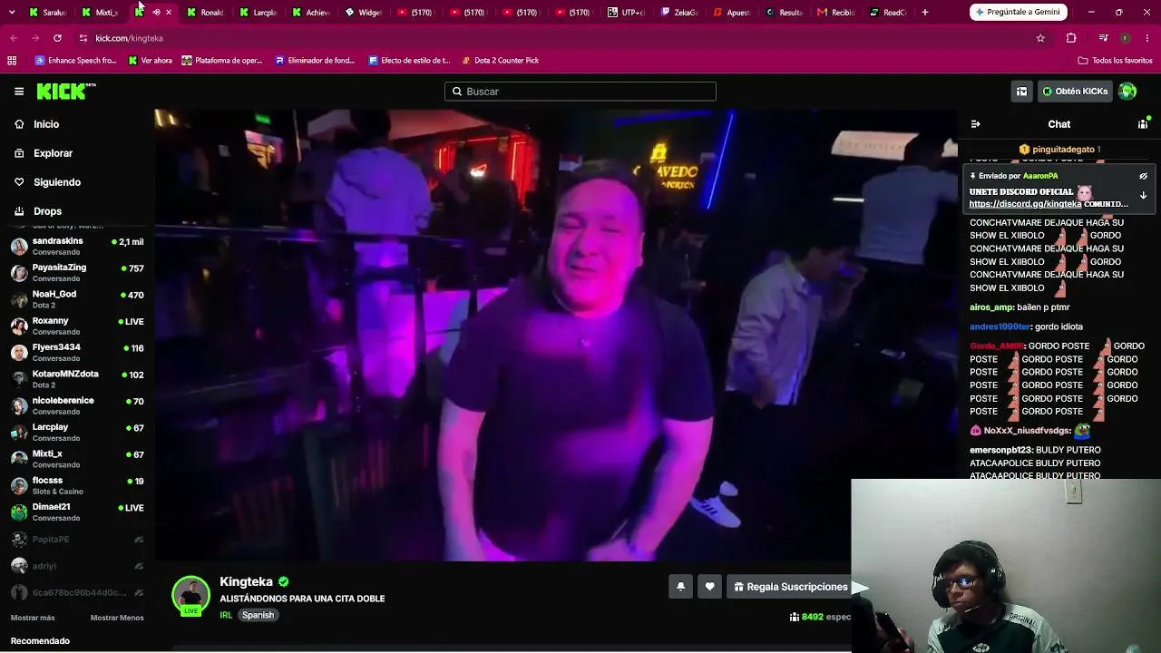Open the IRL category link

tap(226, 615)
